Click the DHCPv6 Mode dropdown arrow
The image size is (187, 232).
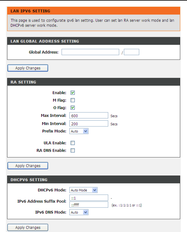(95, 190)
